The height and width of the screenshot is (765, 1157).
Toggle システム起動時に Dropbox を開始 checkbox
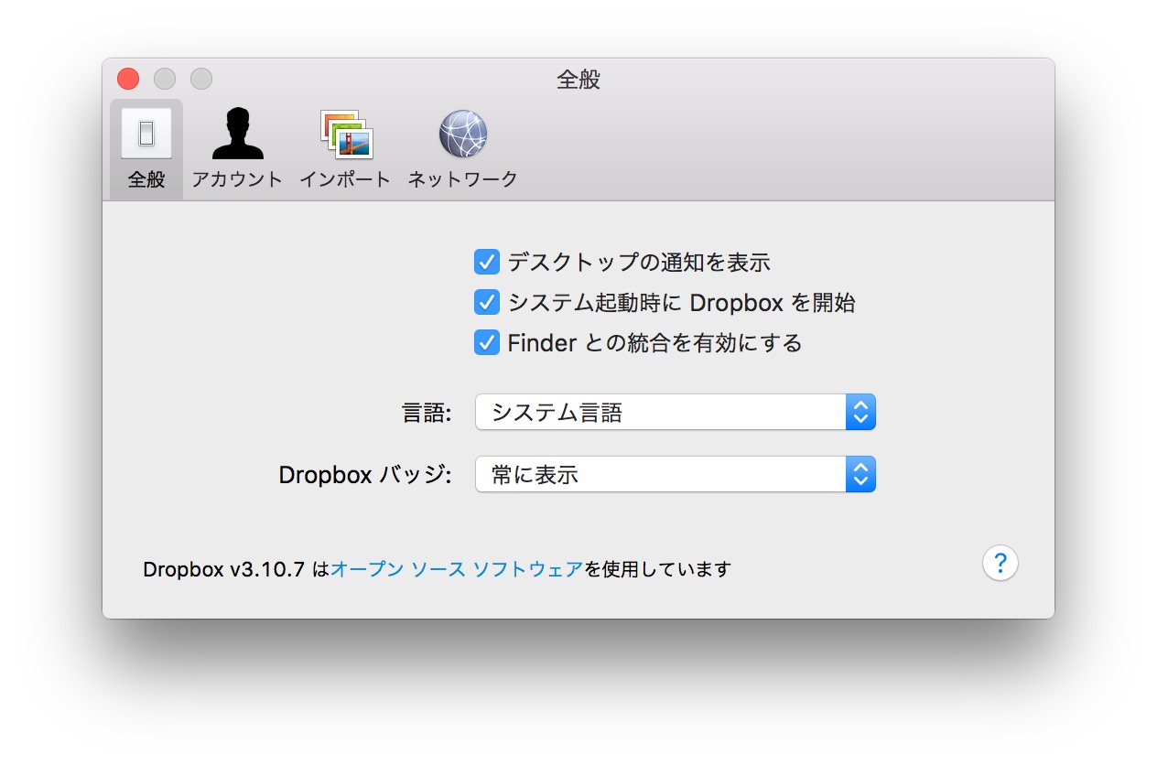(x=486, y=303)
